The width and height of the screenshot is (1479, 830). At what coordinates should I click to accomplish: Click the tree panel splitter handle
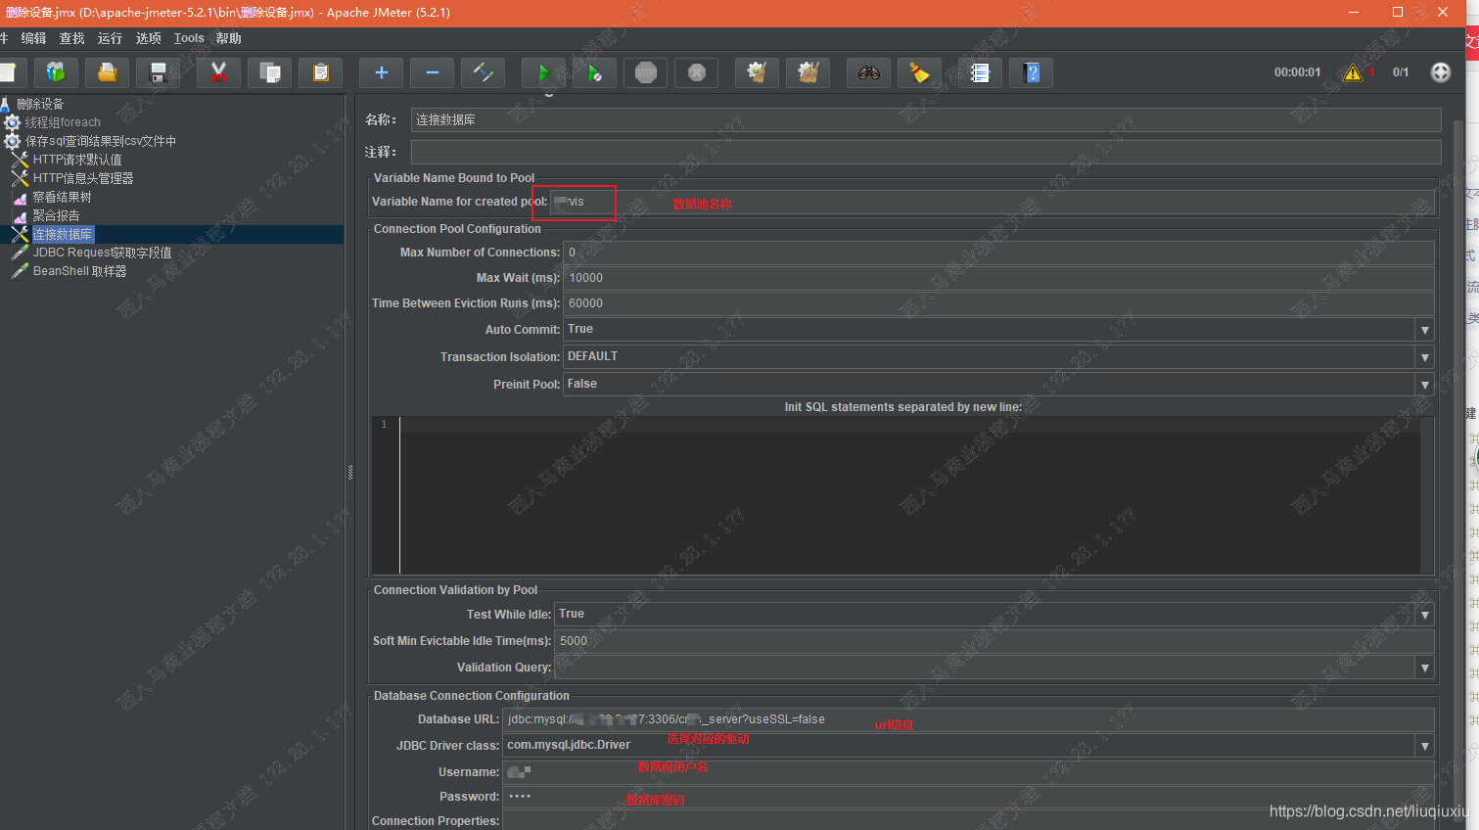pos(349,473)
